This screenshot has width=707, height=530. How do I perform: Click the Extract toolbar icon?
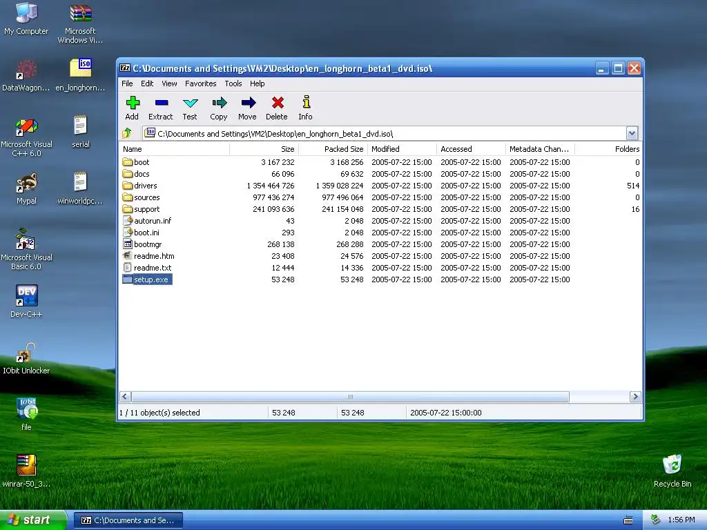coord(161,104)
